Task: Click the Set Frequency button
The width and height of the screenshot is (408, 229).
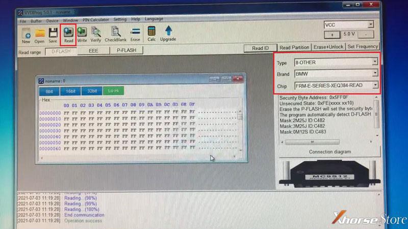Action: (x=363, y=46)
